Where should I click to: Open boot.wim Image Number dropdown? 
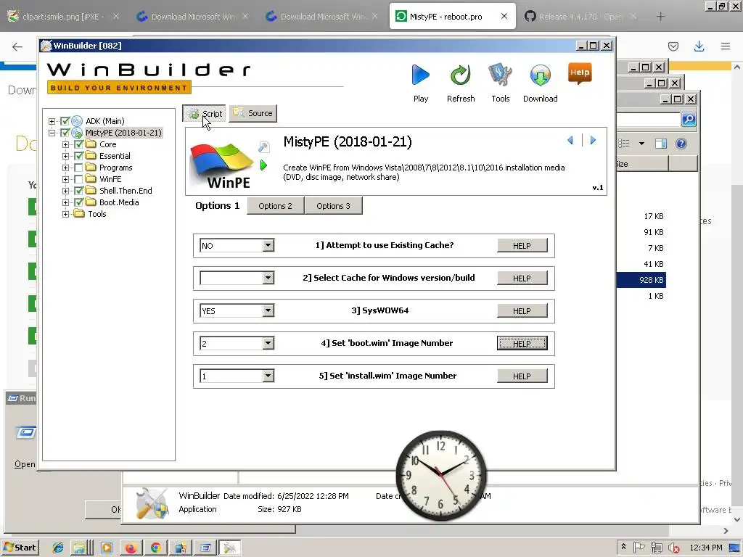coord(268,343)
